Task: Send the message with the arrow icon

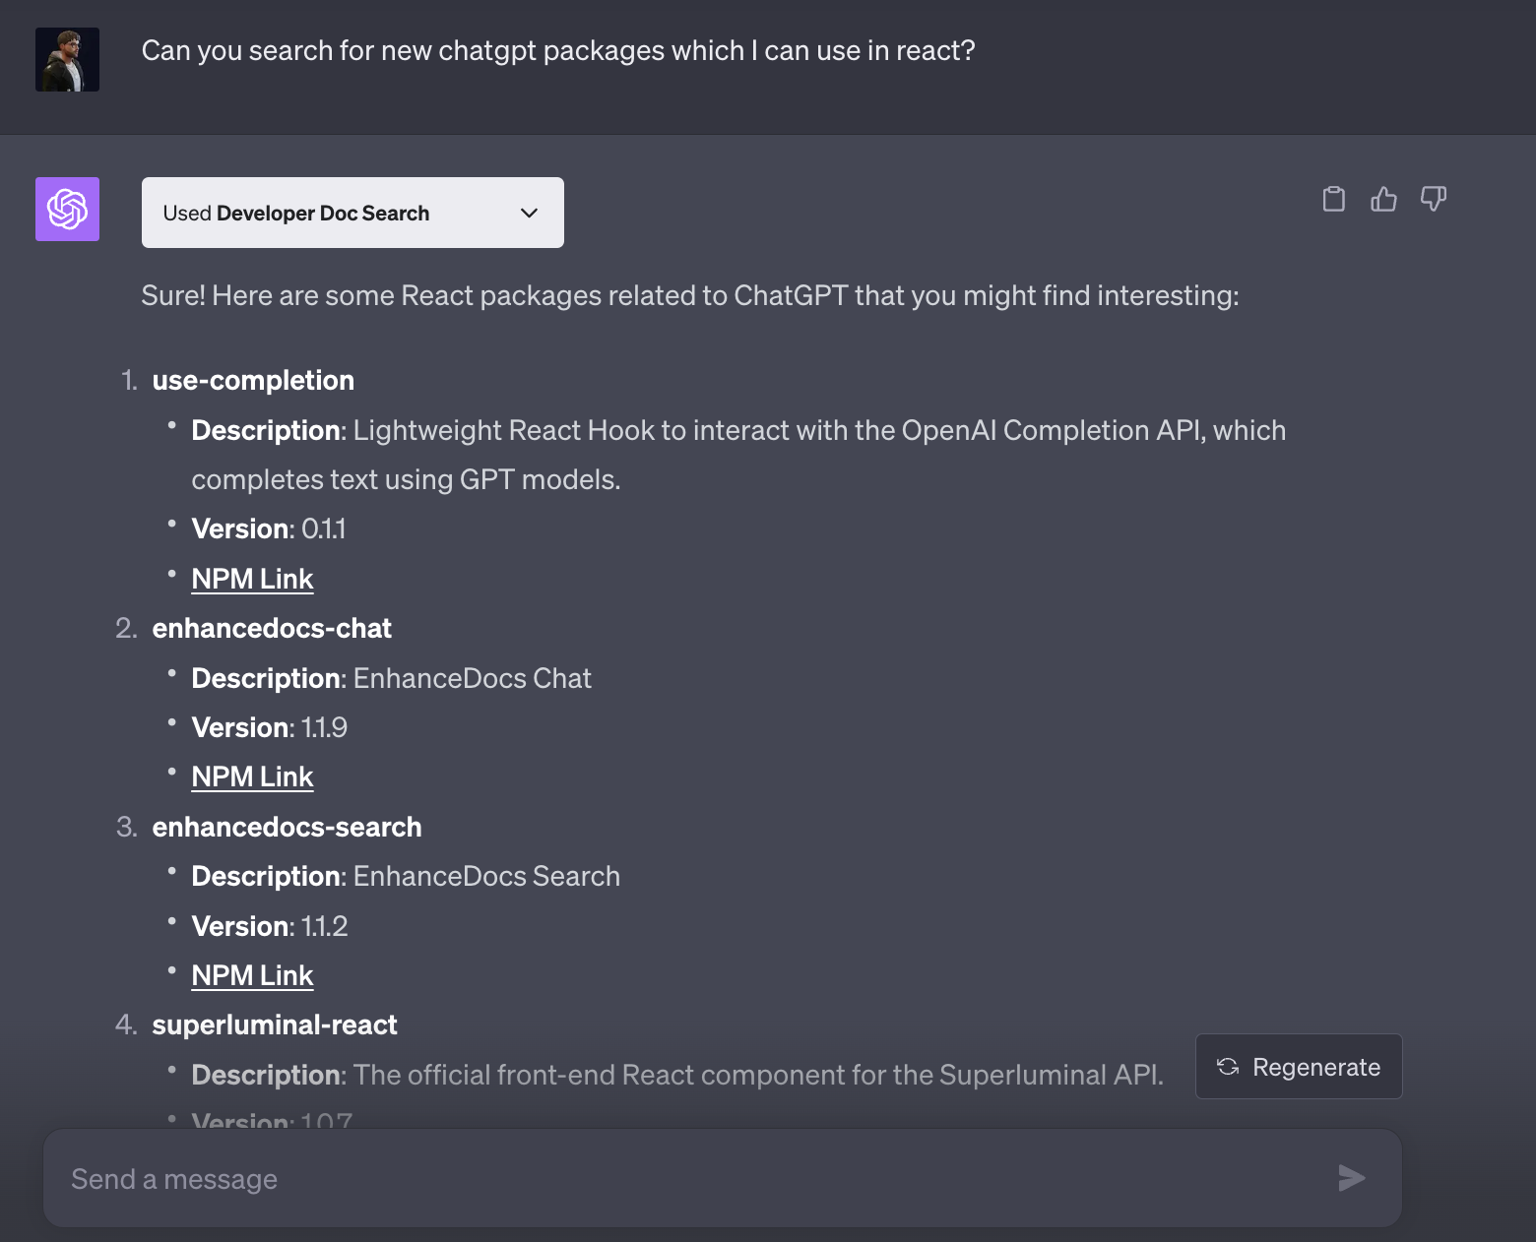Action: click(1352, 1178)
